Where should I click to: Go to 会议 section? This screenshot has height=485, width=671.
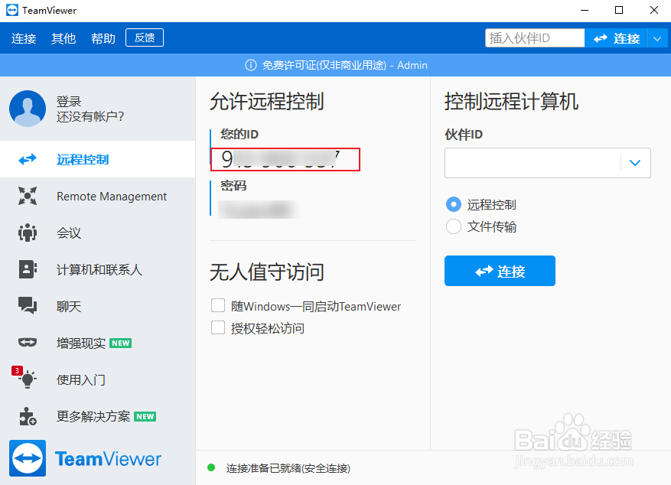tap(98, 233)
